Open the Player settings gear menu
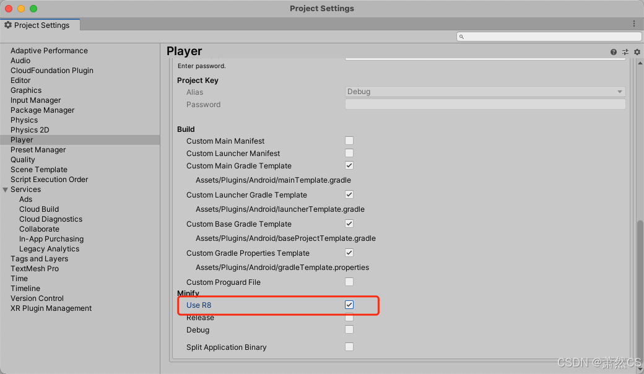 [637, 52]
